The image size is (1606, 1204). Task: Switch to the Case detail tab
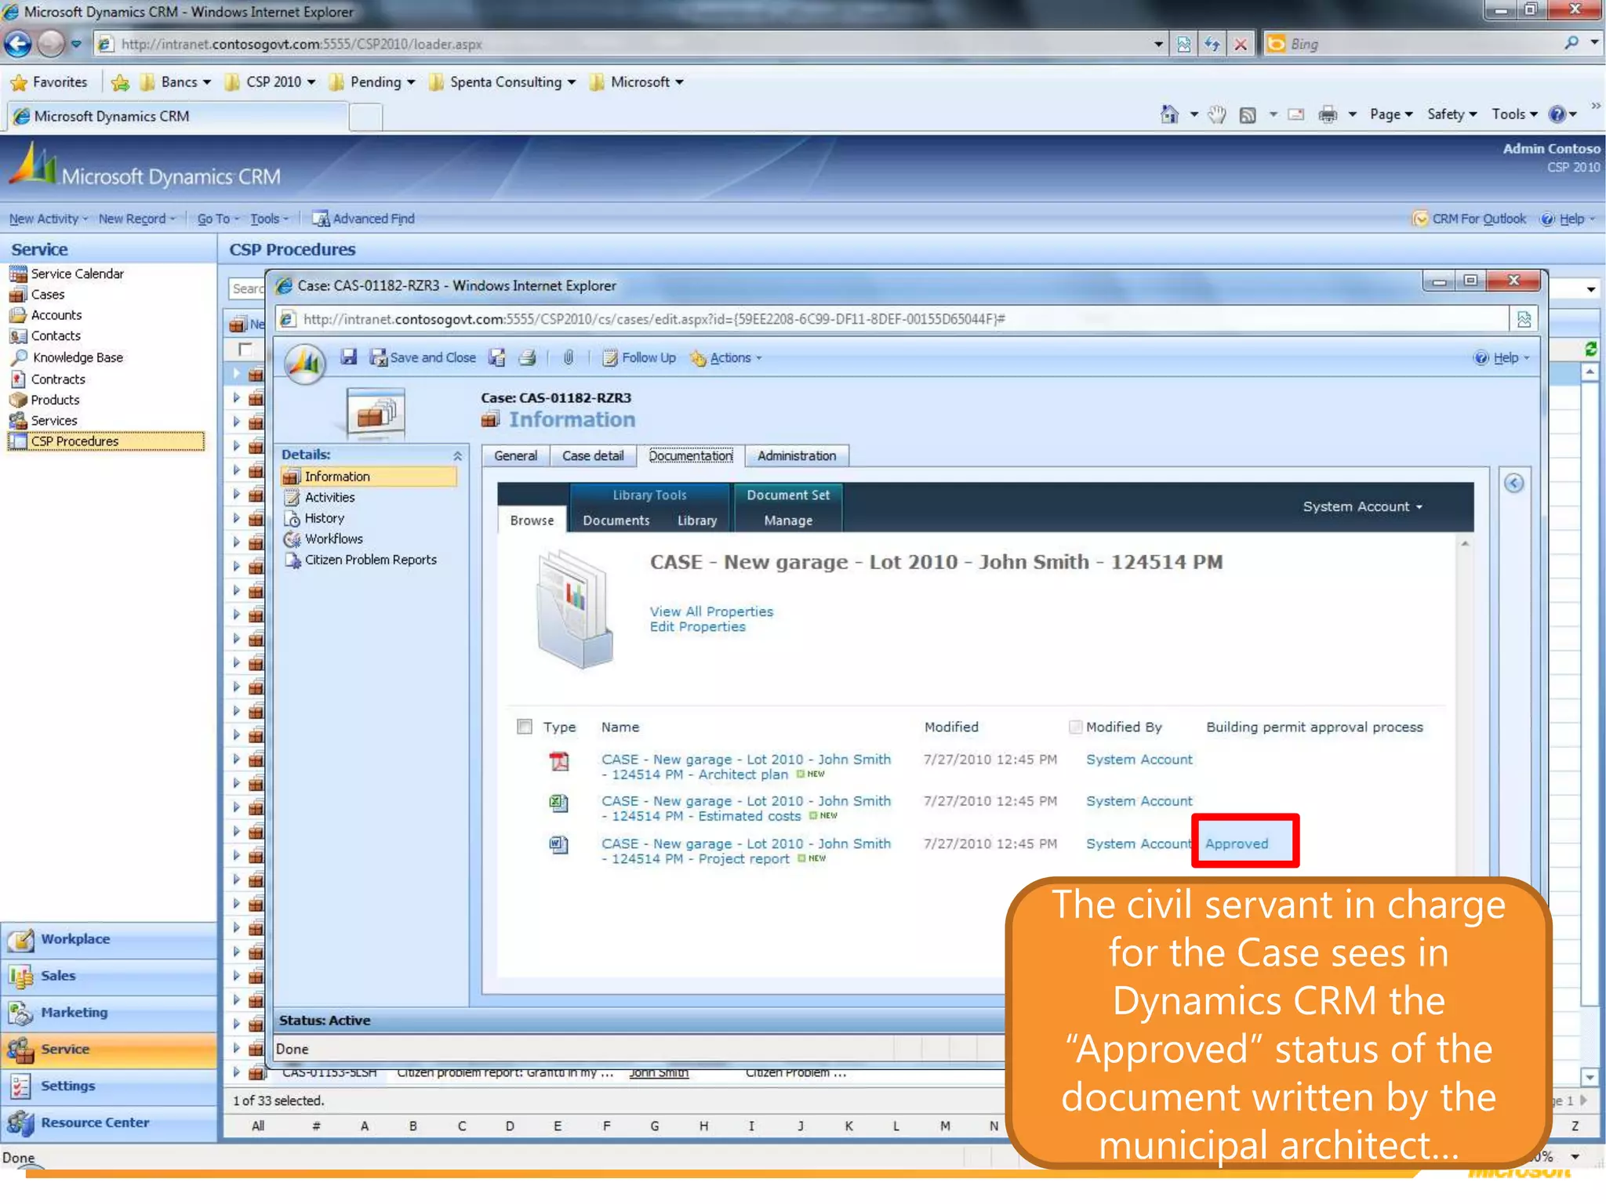593,455
